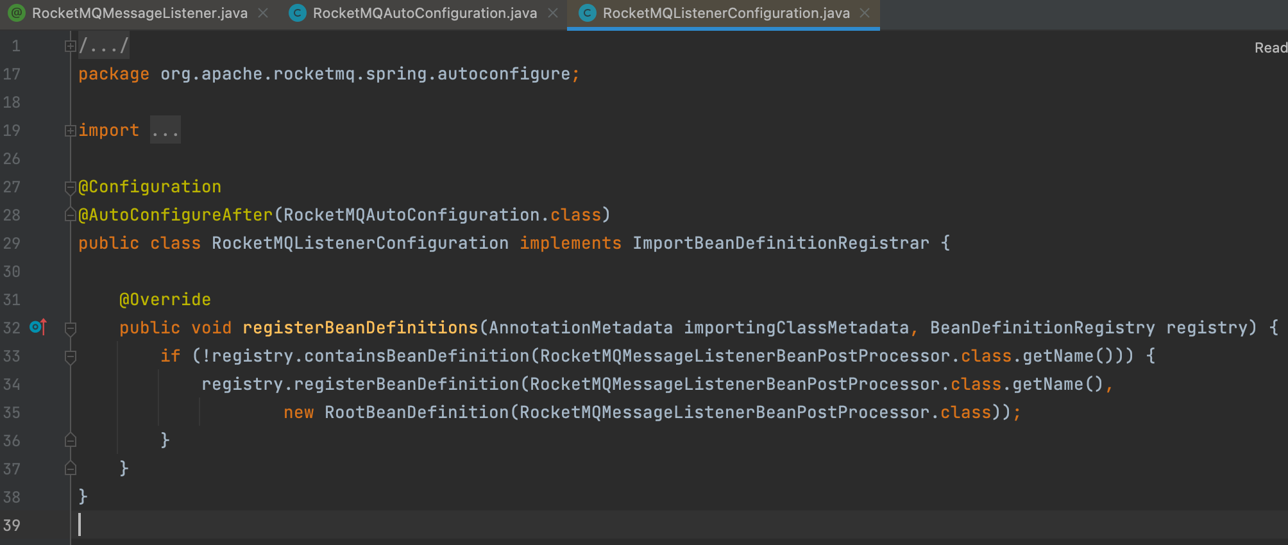The height and width of the screenshot is (545, 1288).
Task: Click the BeanDefinitionRegistry parameter type
Action: click(x=1042, y=328)
